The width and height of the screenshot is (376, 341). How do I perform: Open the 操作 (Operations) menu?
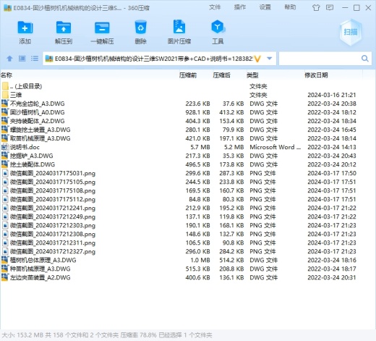[240, 7]
